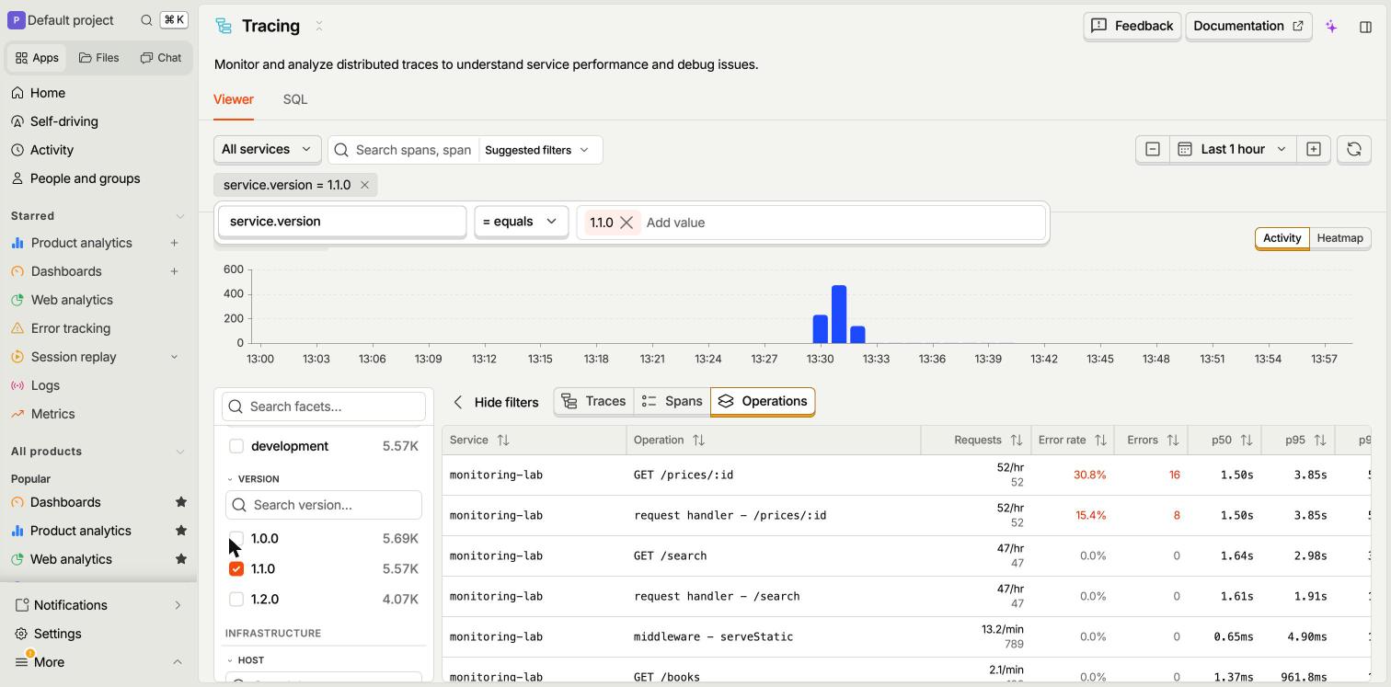Remove the 1.1.0 value tag
The width and height of the screenshot is (1391, 687).
pyautogui.click(x=627, y=223)
